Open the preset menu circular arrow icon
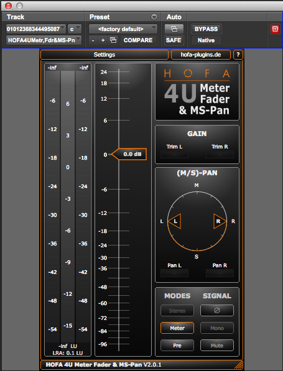The width and height of the screenshot is (283, 371). pyautogui.click(x=154, y=17)
